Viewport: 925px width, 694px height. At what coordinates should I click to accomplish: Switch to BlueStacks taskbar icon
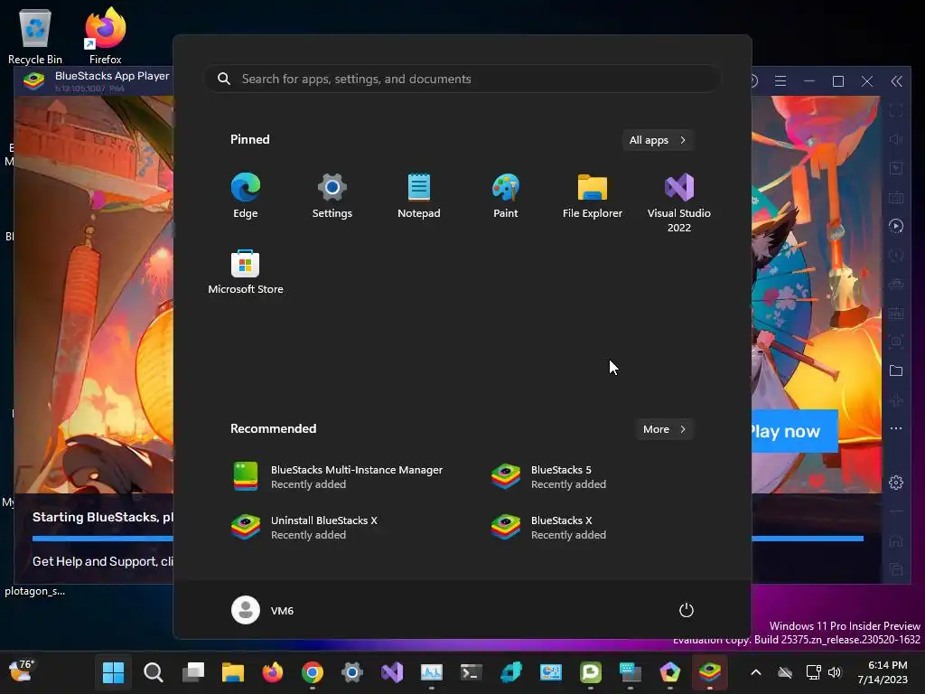tap(710, 672)
